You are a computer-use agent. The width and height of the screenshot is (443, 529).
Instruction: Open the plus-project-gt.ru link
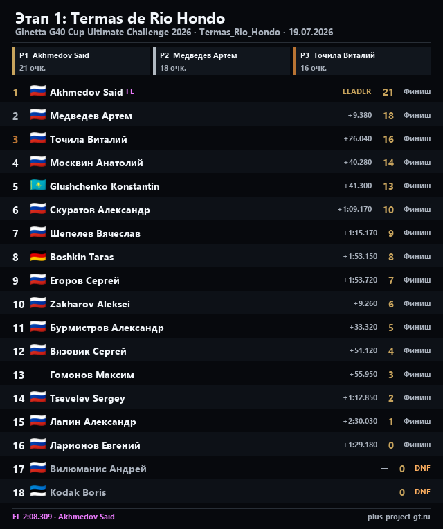coord(399,517)
